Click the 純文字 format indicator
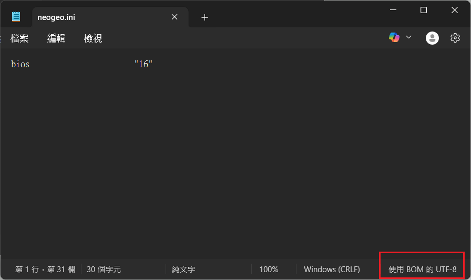This screenshot has width=471, height=280. coord(183,269)
